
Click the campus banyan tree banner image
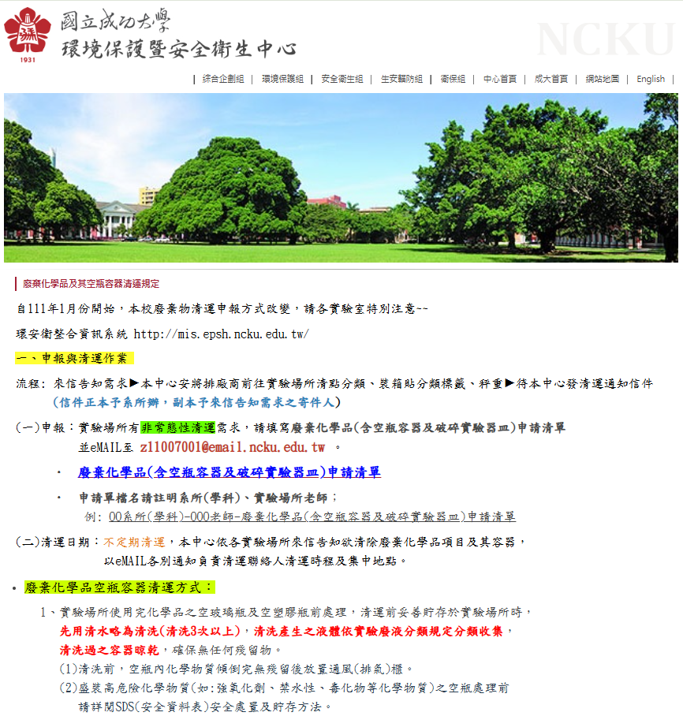(x=341, y=177)
